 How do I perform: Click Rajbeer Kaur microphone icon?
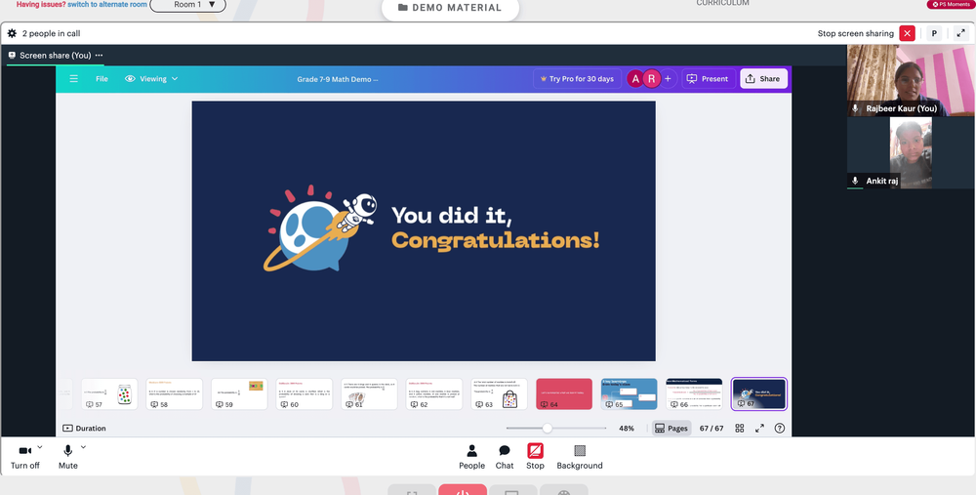click(x=855, y=108)
